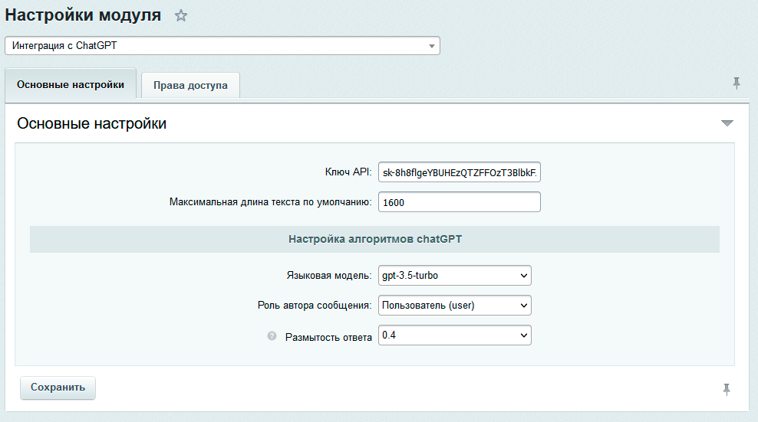Click the Настройки модуля page title
758x422 pixels.
pyautogui.click(x=83, y=15)
